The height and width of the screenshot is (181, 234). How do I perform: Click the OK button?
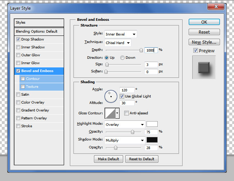click(x=204, y=22)
